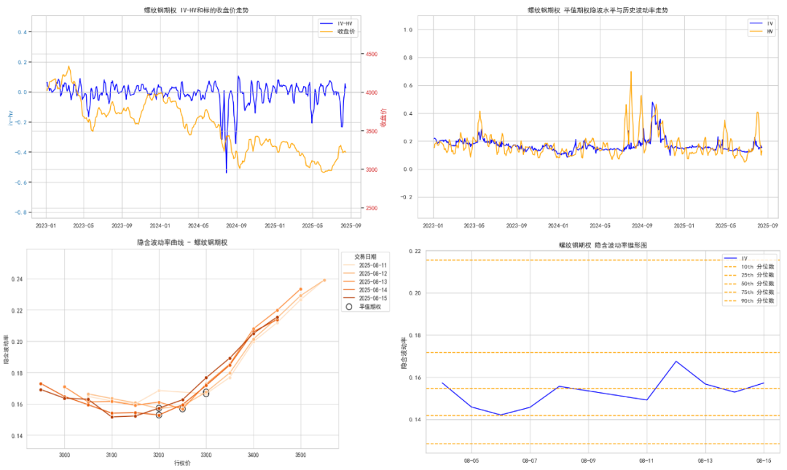The height and width of the screenshot is (470, 787).
Task: Click the red price tick "4500"
Action: coord(372,54)
